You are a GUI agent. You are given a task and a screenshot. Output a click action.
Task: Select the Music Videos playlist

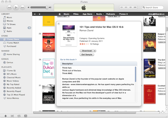tap(16, 81)
